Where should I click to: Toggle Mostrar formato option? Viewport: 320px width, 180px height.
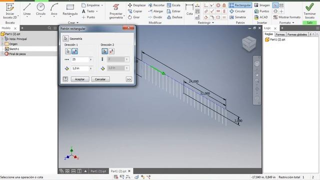click(286, 17)
